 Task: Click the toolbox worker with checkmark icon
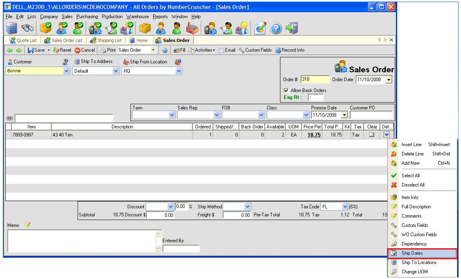127,28
